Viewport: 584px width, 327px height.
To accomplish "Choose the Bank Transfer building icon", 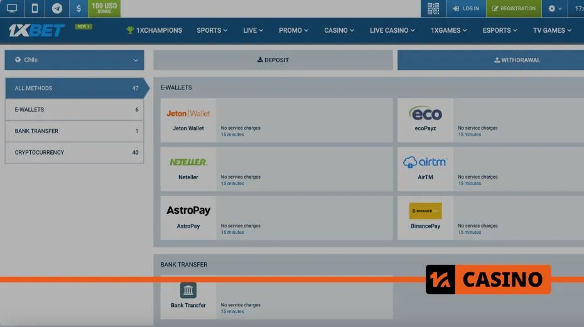I will pos(188,290).
